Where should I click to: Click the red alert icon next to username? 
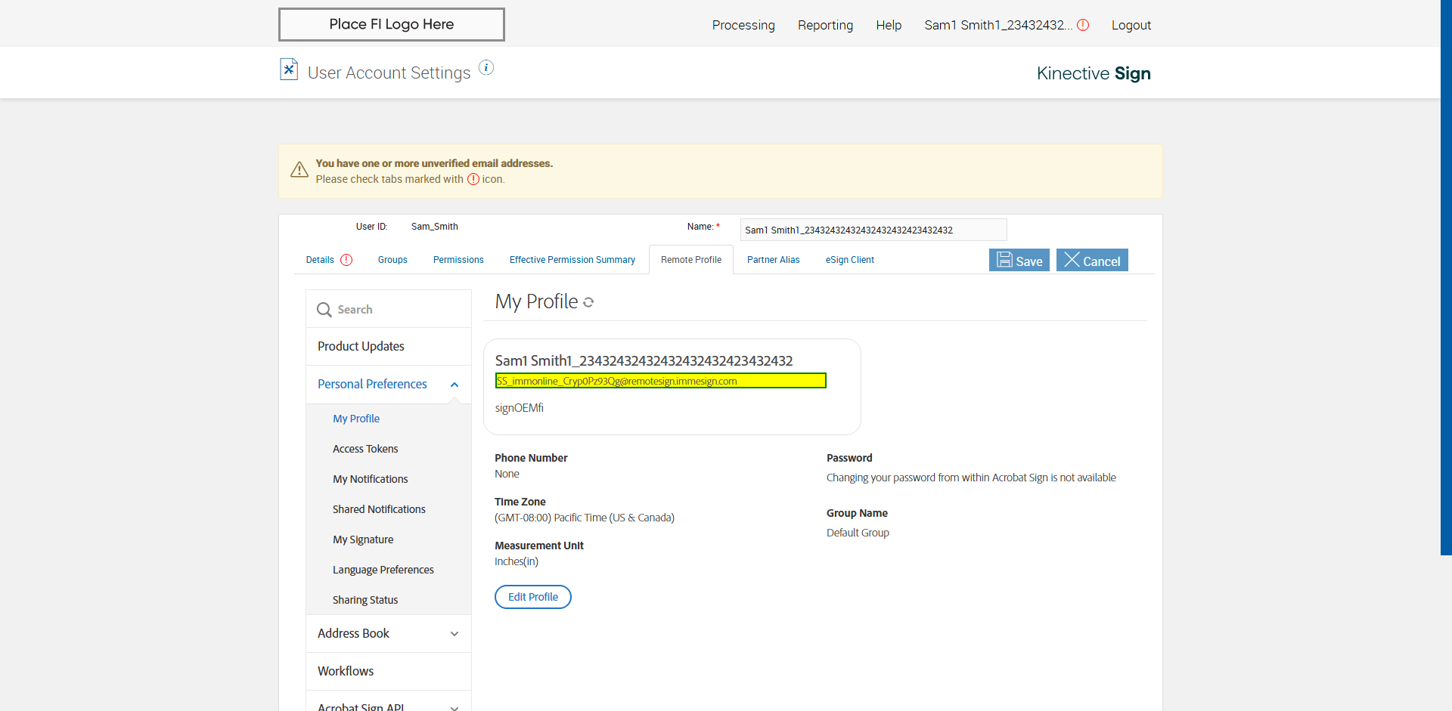[1083, 25]
